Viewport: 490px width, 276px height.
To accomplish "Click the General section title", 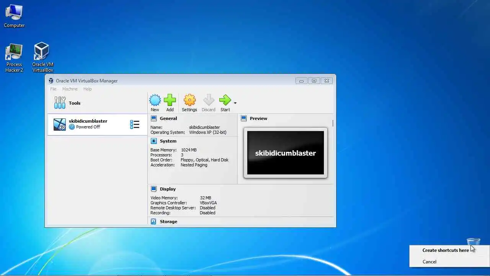I will pos(168,118).
